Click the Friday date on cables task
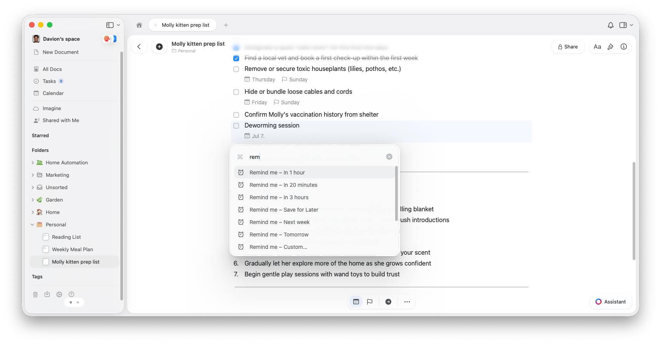Image resolution: width=661 pixels, height=345 pixels. tap(256, 102)
